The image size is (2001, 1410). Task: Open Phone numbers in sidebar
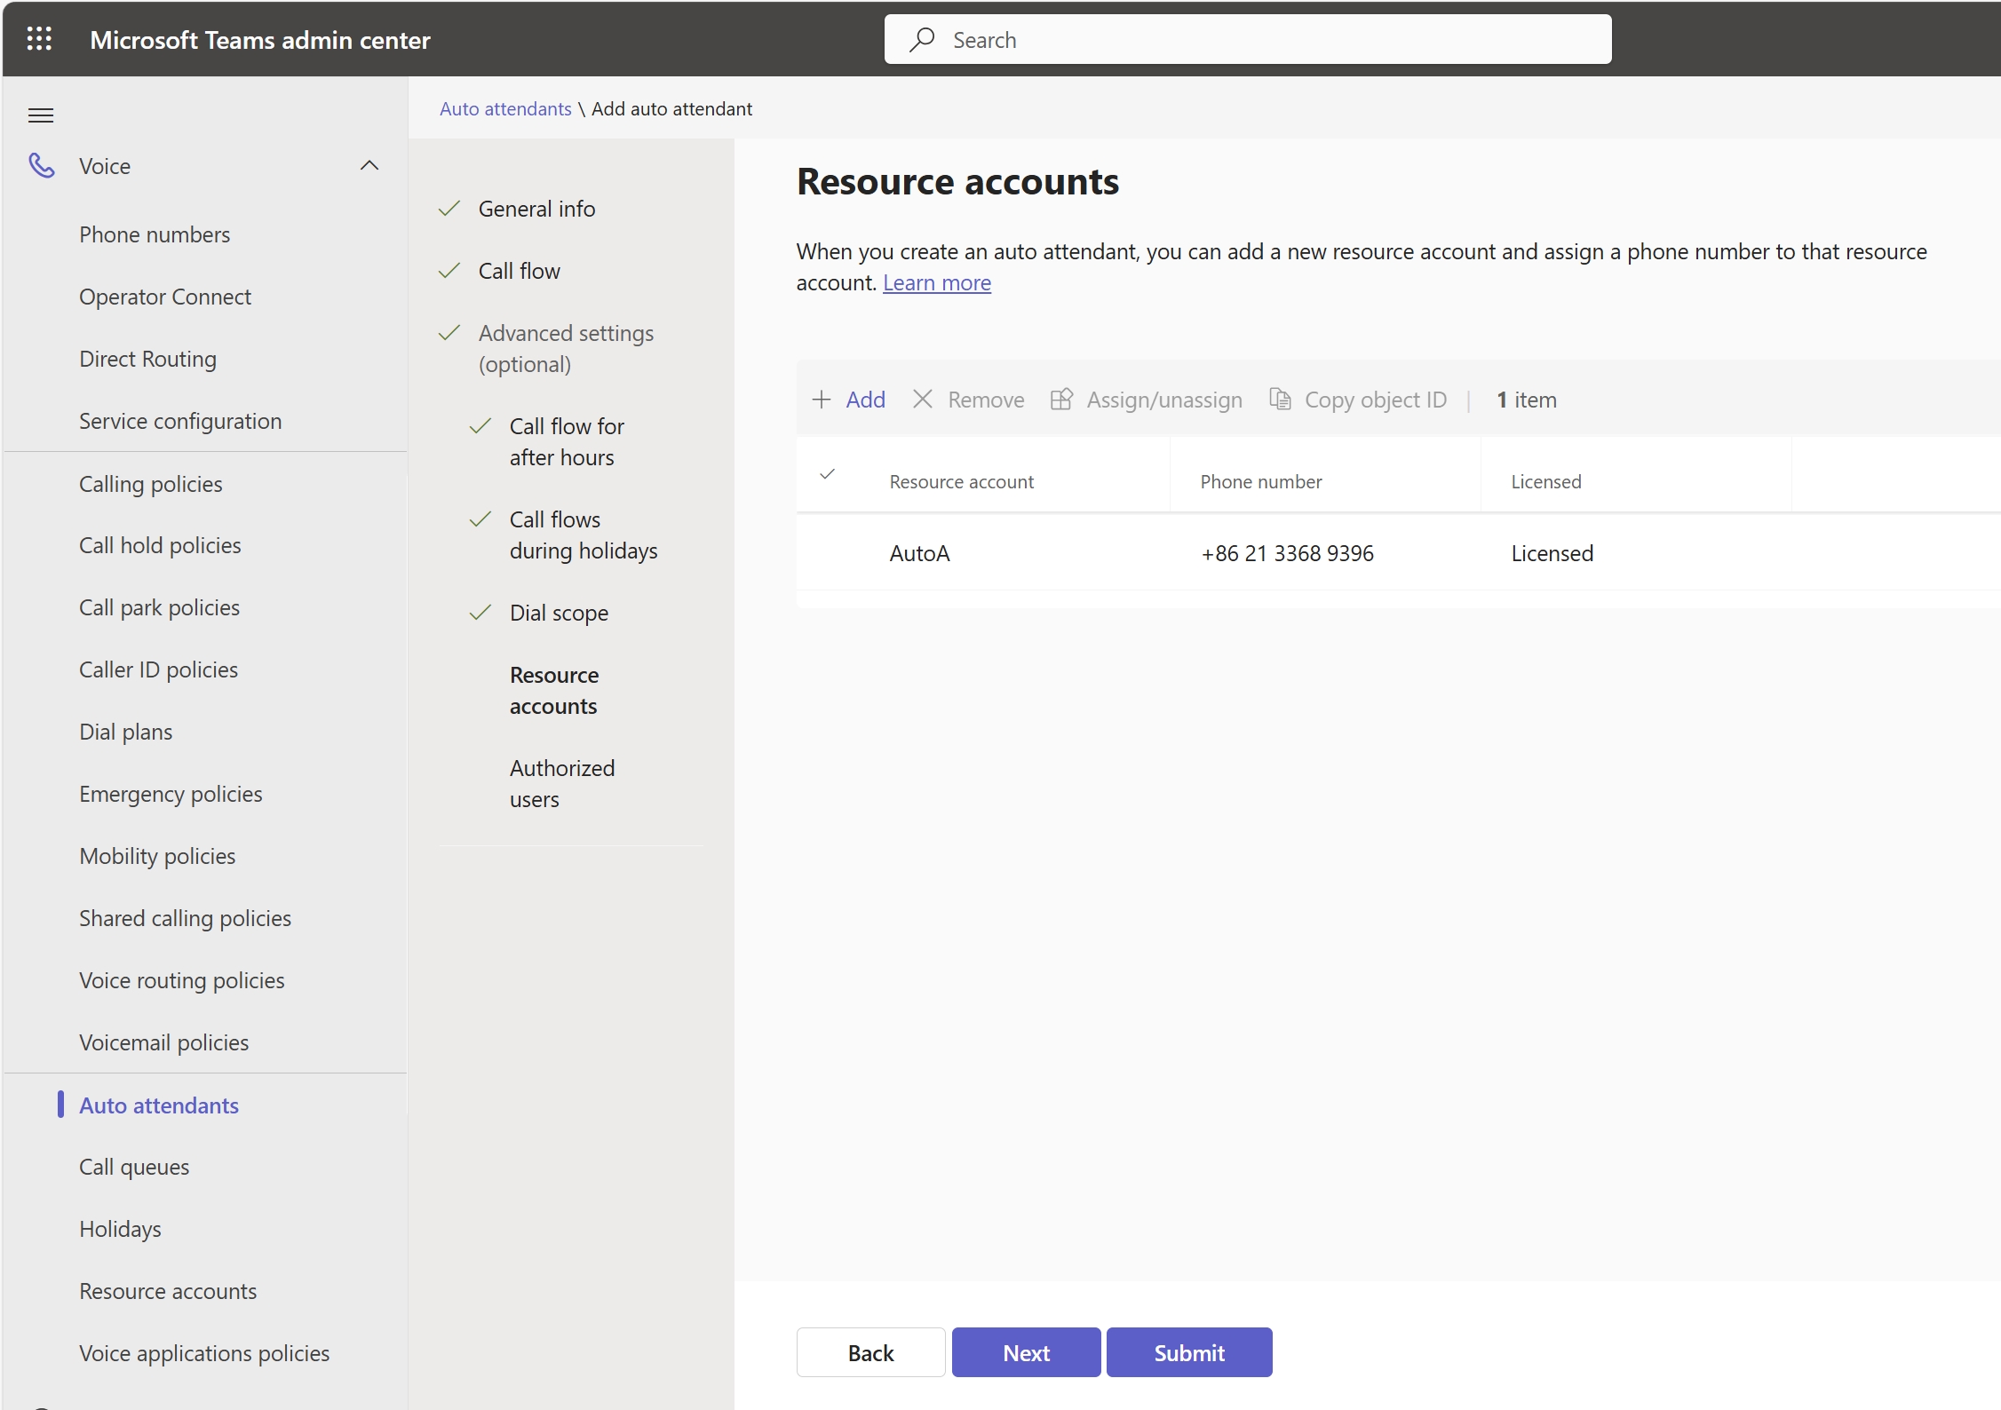tap(155, 234)
